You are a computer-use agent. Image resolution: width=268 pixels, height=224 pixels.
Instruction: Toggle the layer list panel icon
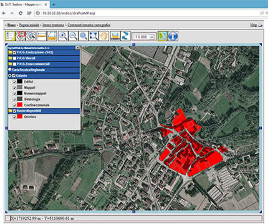10,36
